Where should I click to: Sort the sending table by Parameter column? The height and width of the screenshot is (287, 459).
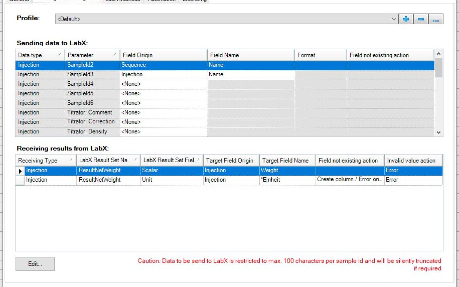click(92, 55)
